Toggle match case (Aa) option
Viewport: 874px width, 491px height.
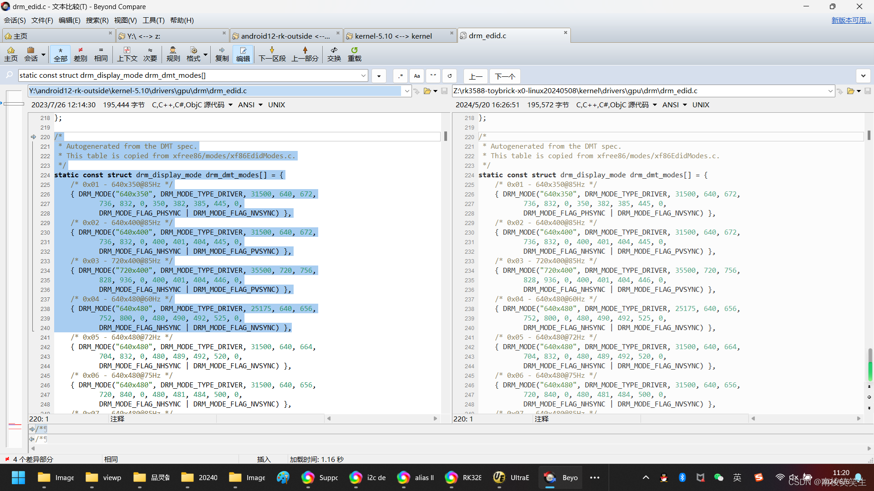(417, 76)
